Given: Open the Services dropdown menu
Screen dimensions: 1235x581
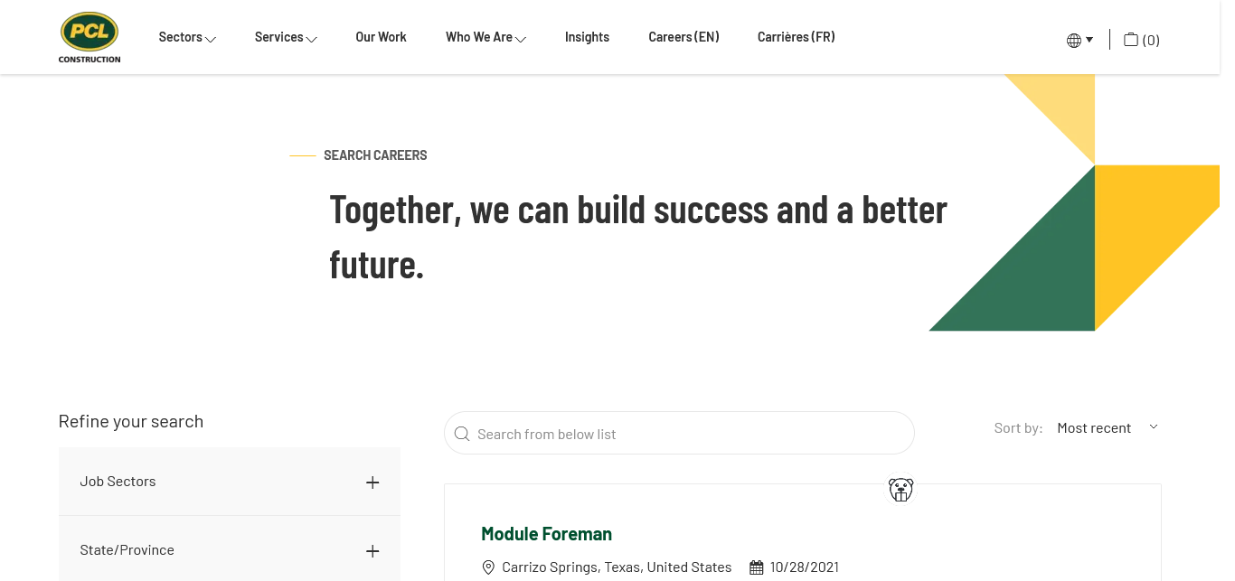Looking at the screenshot, I should point(285,37).
